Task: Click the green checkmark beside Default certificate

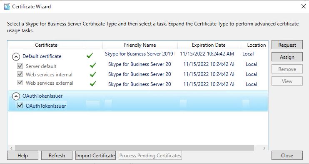Action: click(x=90, y=56)
